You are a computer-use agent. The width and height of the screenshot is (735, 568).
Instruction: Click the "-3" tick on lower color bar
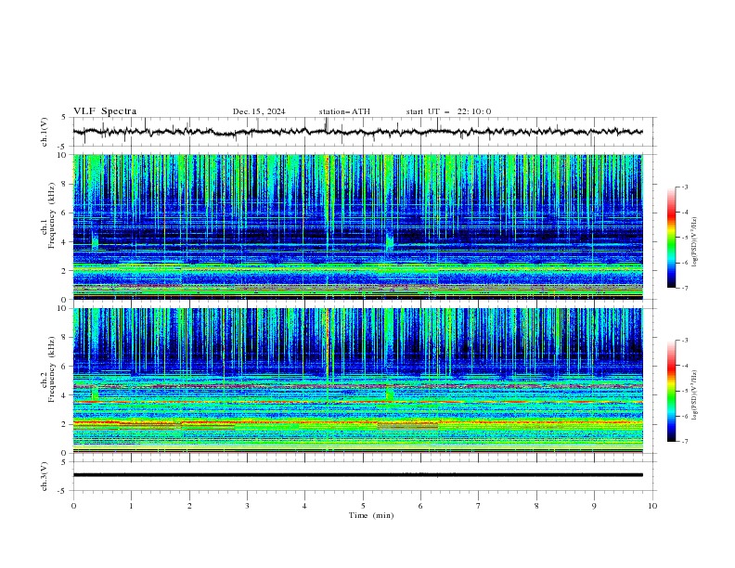(685, 341)
